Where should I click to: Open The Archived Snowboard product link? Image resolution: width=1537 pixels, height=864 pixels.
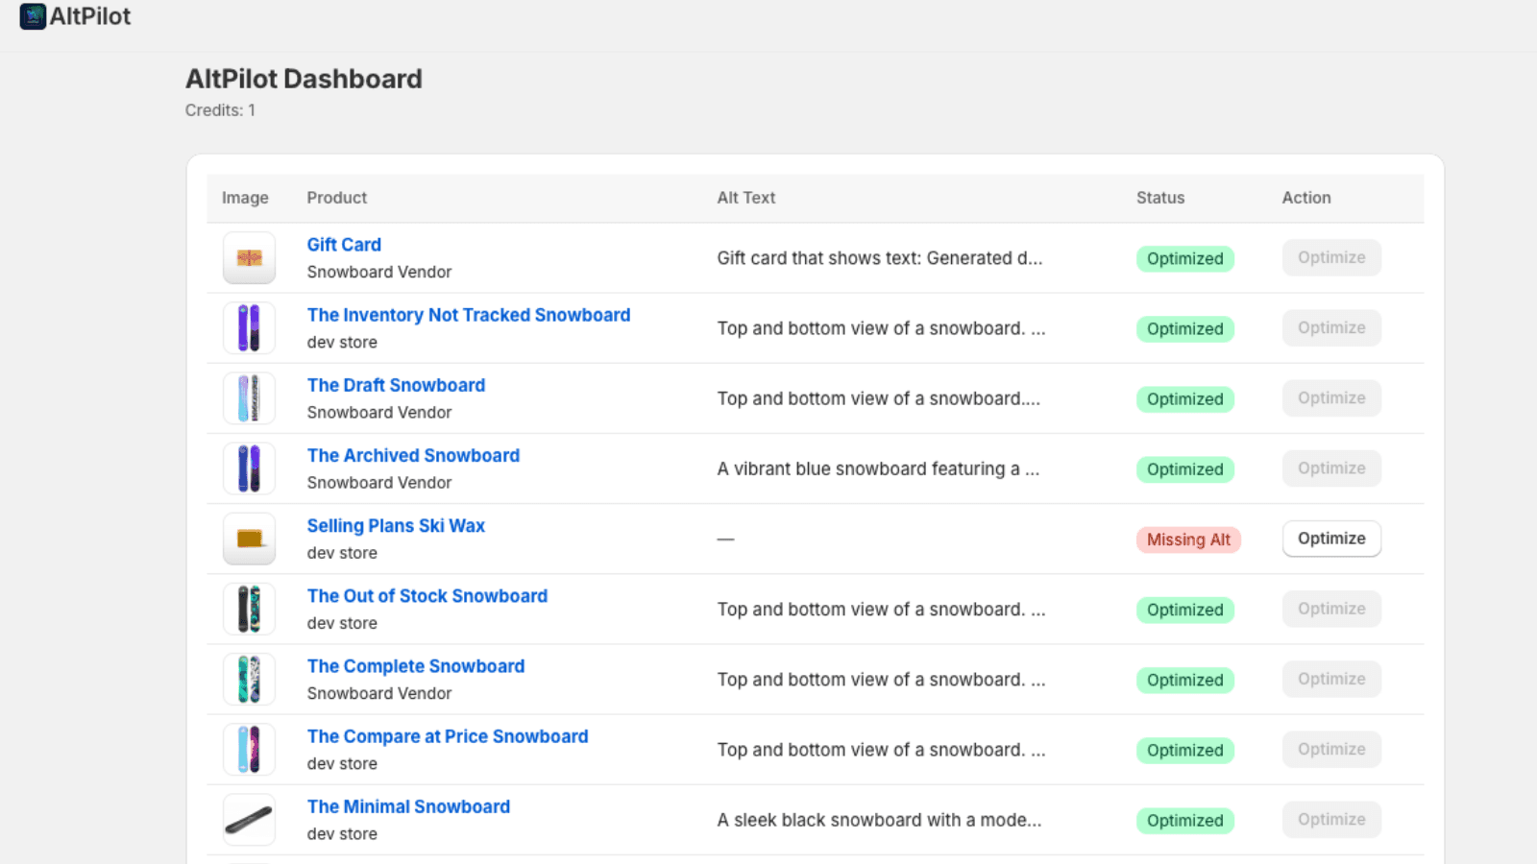tap(413, 455)
